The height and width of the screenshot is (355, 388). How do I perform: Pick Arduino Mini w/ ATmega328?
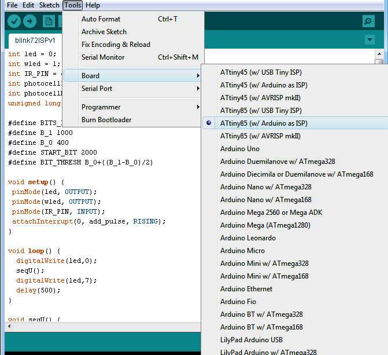coord(295,263)
